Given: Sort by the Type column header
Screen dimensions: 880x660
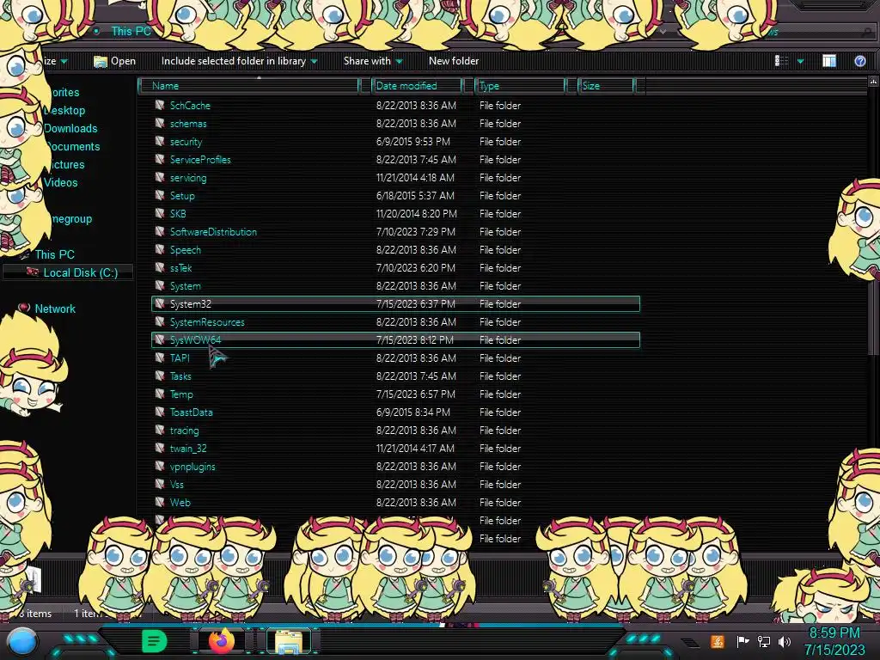Looking at the screenshot, I should click(x=522, y=85).
